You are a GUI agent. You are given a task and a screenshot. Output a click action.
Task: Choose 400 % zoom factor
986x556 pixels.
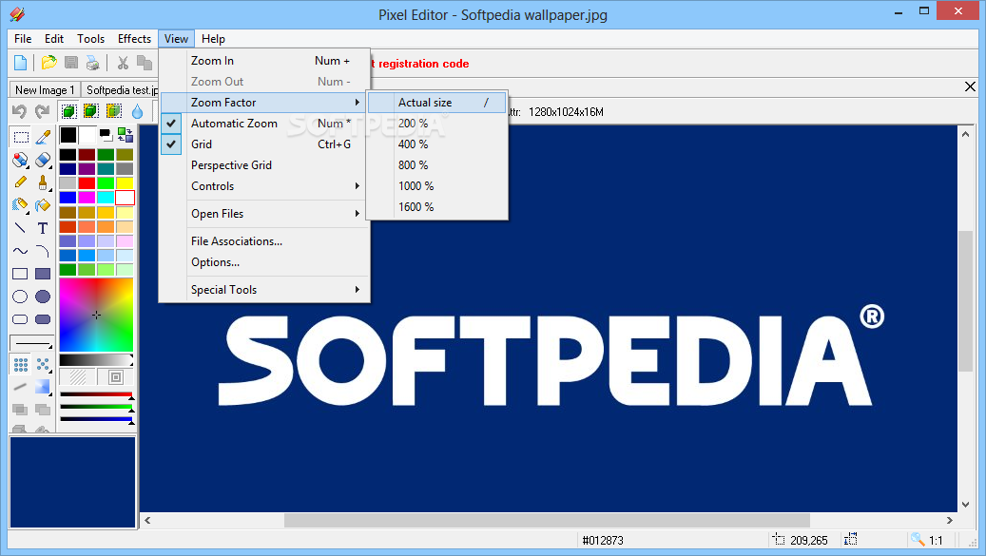pyautogui.click(x=437, y=144)
